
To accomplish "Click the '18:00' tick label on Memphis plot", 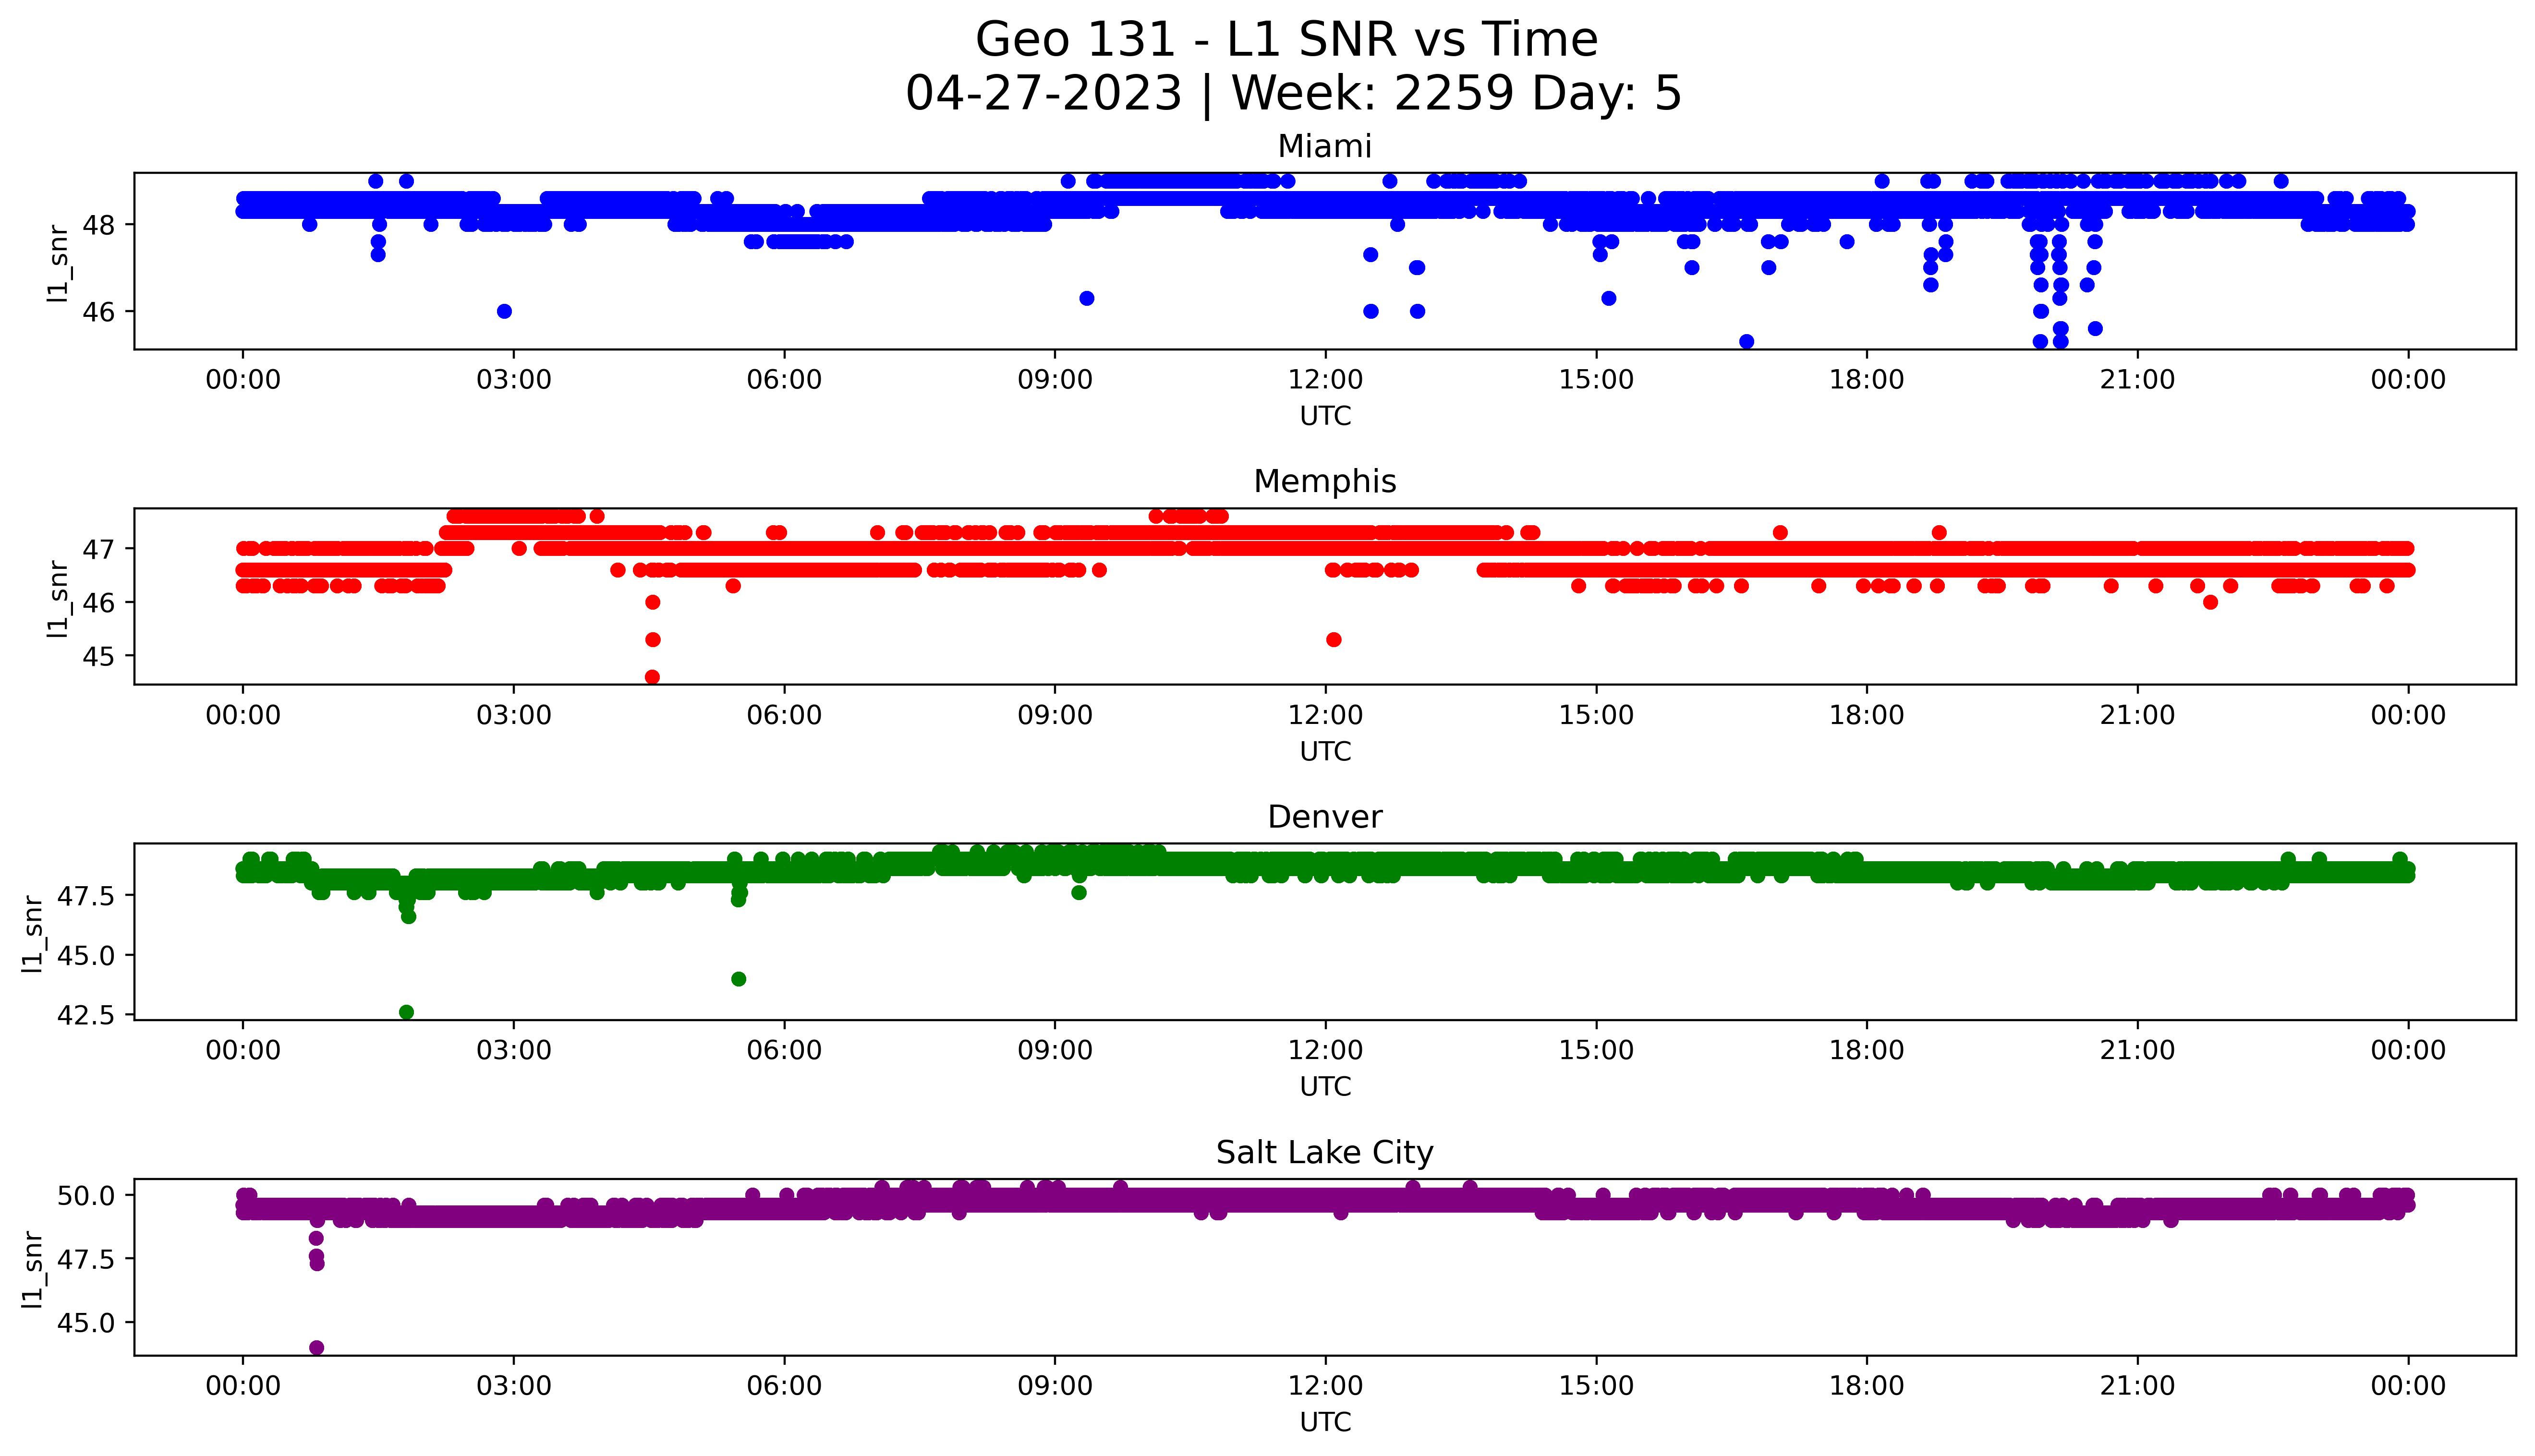I will (x=1867, y=715).
